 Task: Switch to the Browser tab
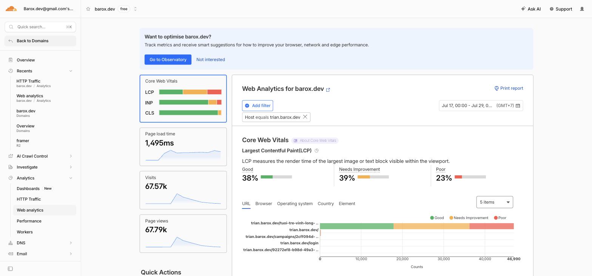pos(264,204)
